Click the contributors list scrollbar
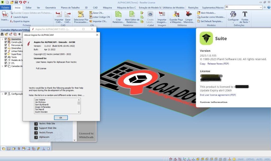 click(x=79, y=105)
